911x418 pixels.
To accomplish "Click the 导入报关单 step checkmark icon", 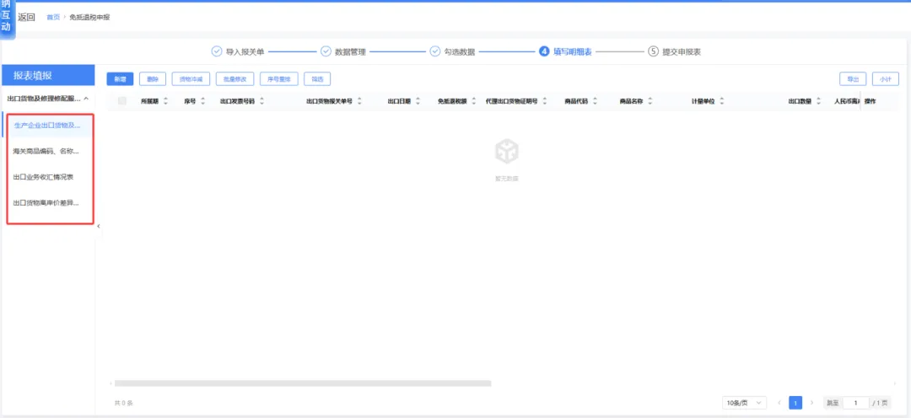I will tap(216, 51).
